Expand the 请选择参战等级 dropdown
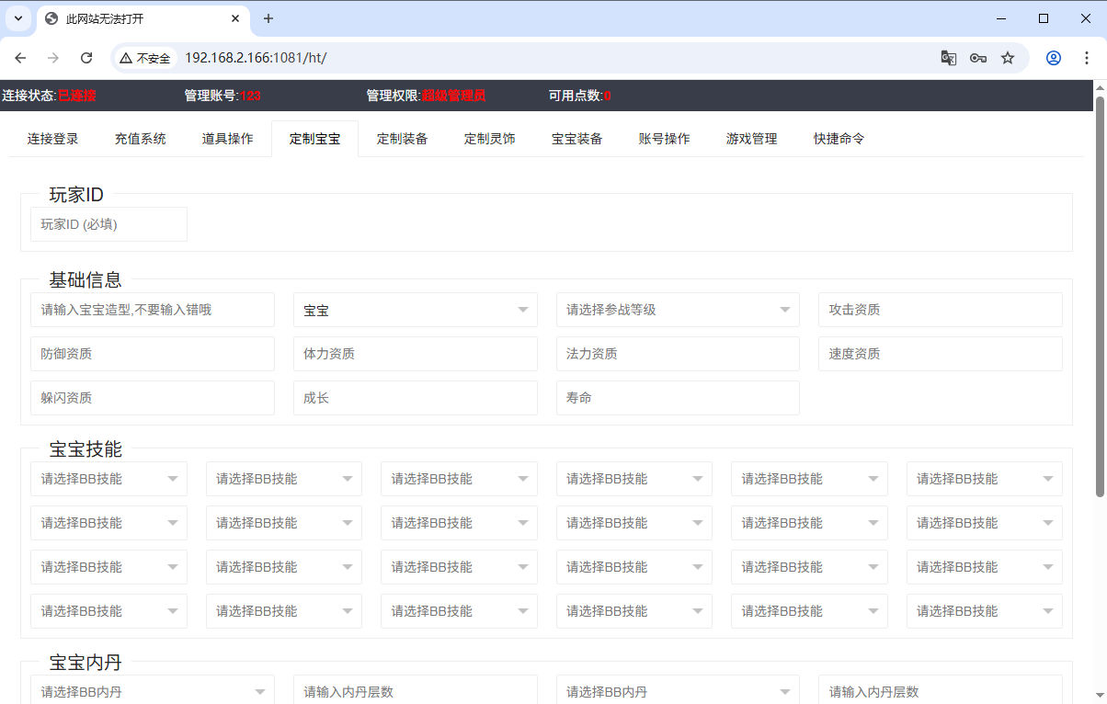Image resolution: width=1107 pixels, height=704 pixels. coord(678,310)
